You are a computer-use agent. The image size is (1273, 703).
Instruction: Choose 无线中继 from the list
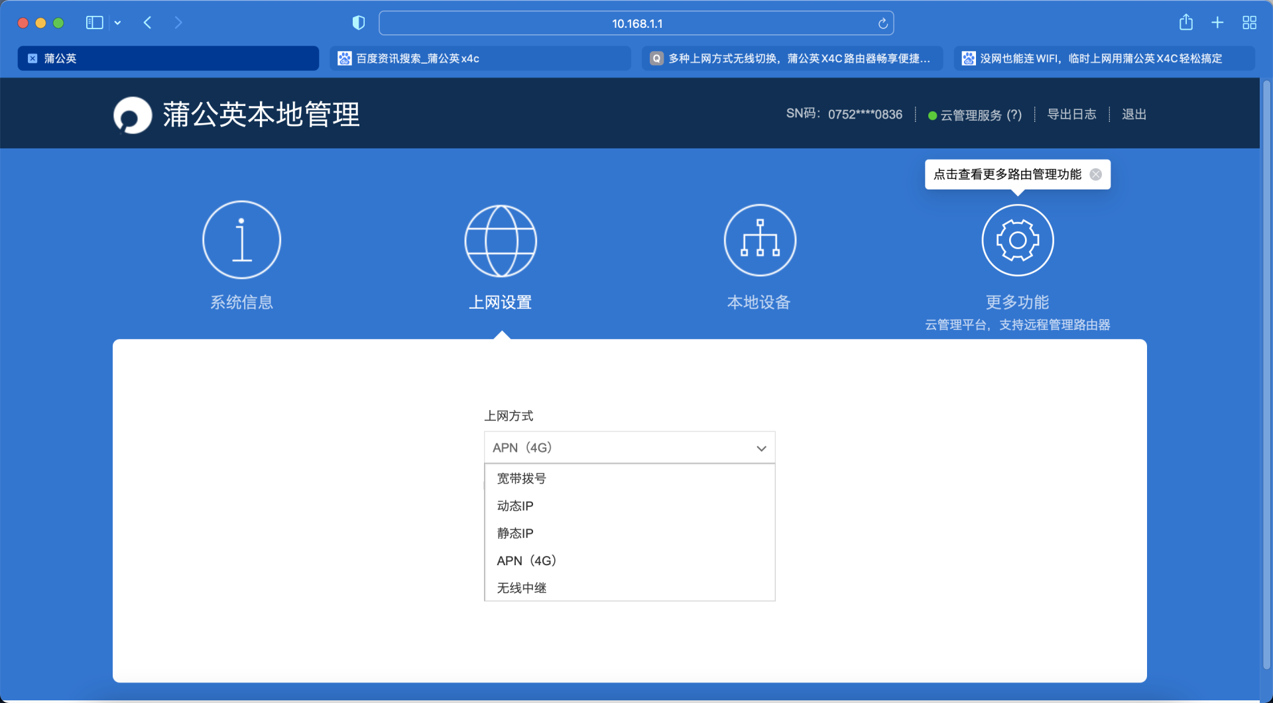pos(629,588)
